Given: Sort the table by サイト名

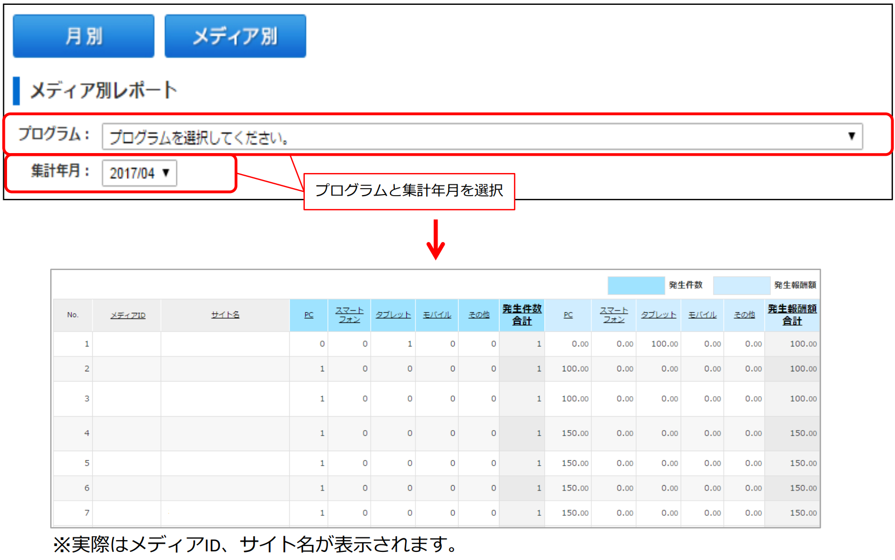Looking at the screenshot, I should pyautogui.click(x=225, y=315).
